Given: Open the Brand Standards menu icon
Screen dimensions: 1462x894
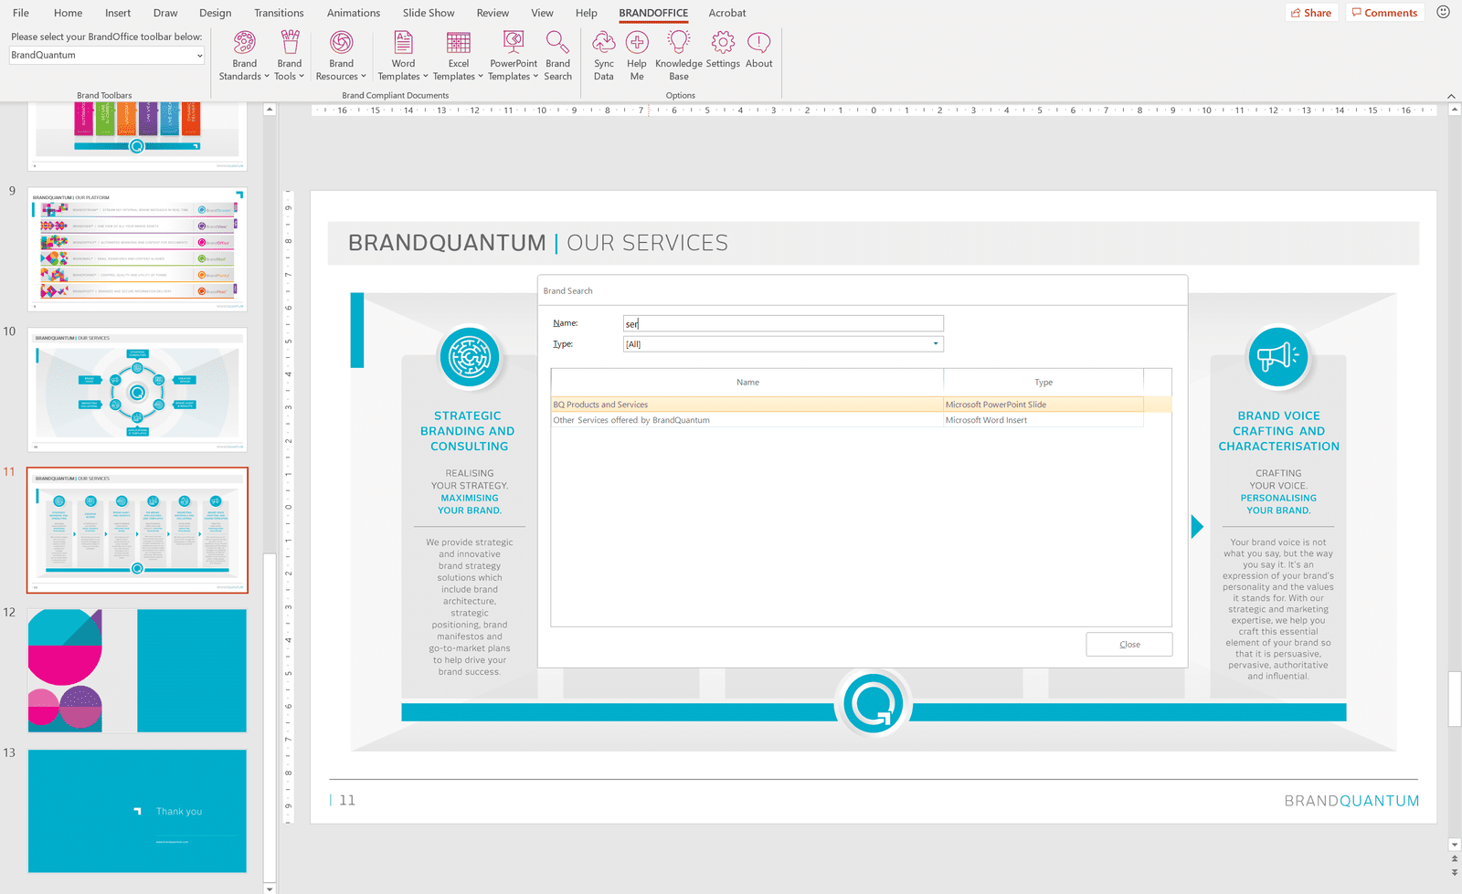Looking at the screenshot, I should pyautogui.click(x=244, y=43).
